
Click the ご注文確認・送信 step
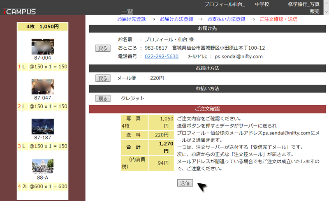[278, 19]
